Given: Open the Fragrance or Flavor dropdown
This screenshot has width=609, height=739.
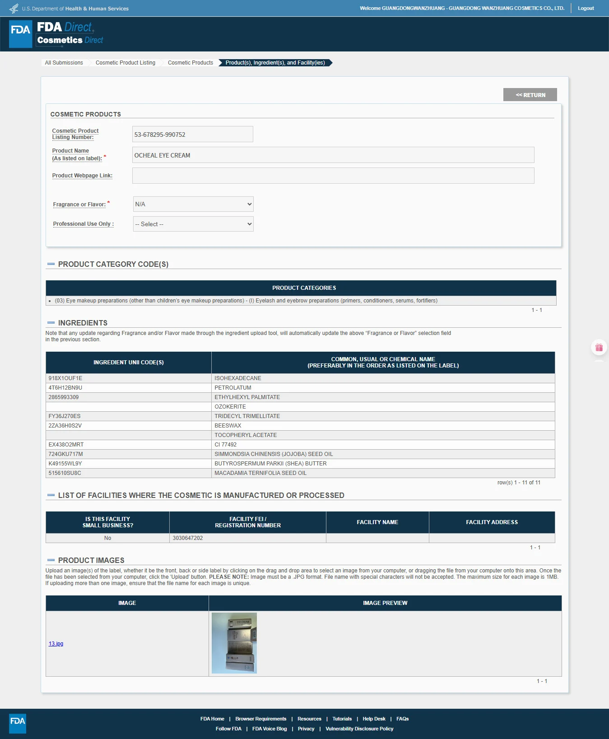Looking at the screenshot, I should (x=193, y=204).
